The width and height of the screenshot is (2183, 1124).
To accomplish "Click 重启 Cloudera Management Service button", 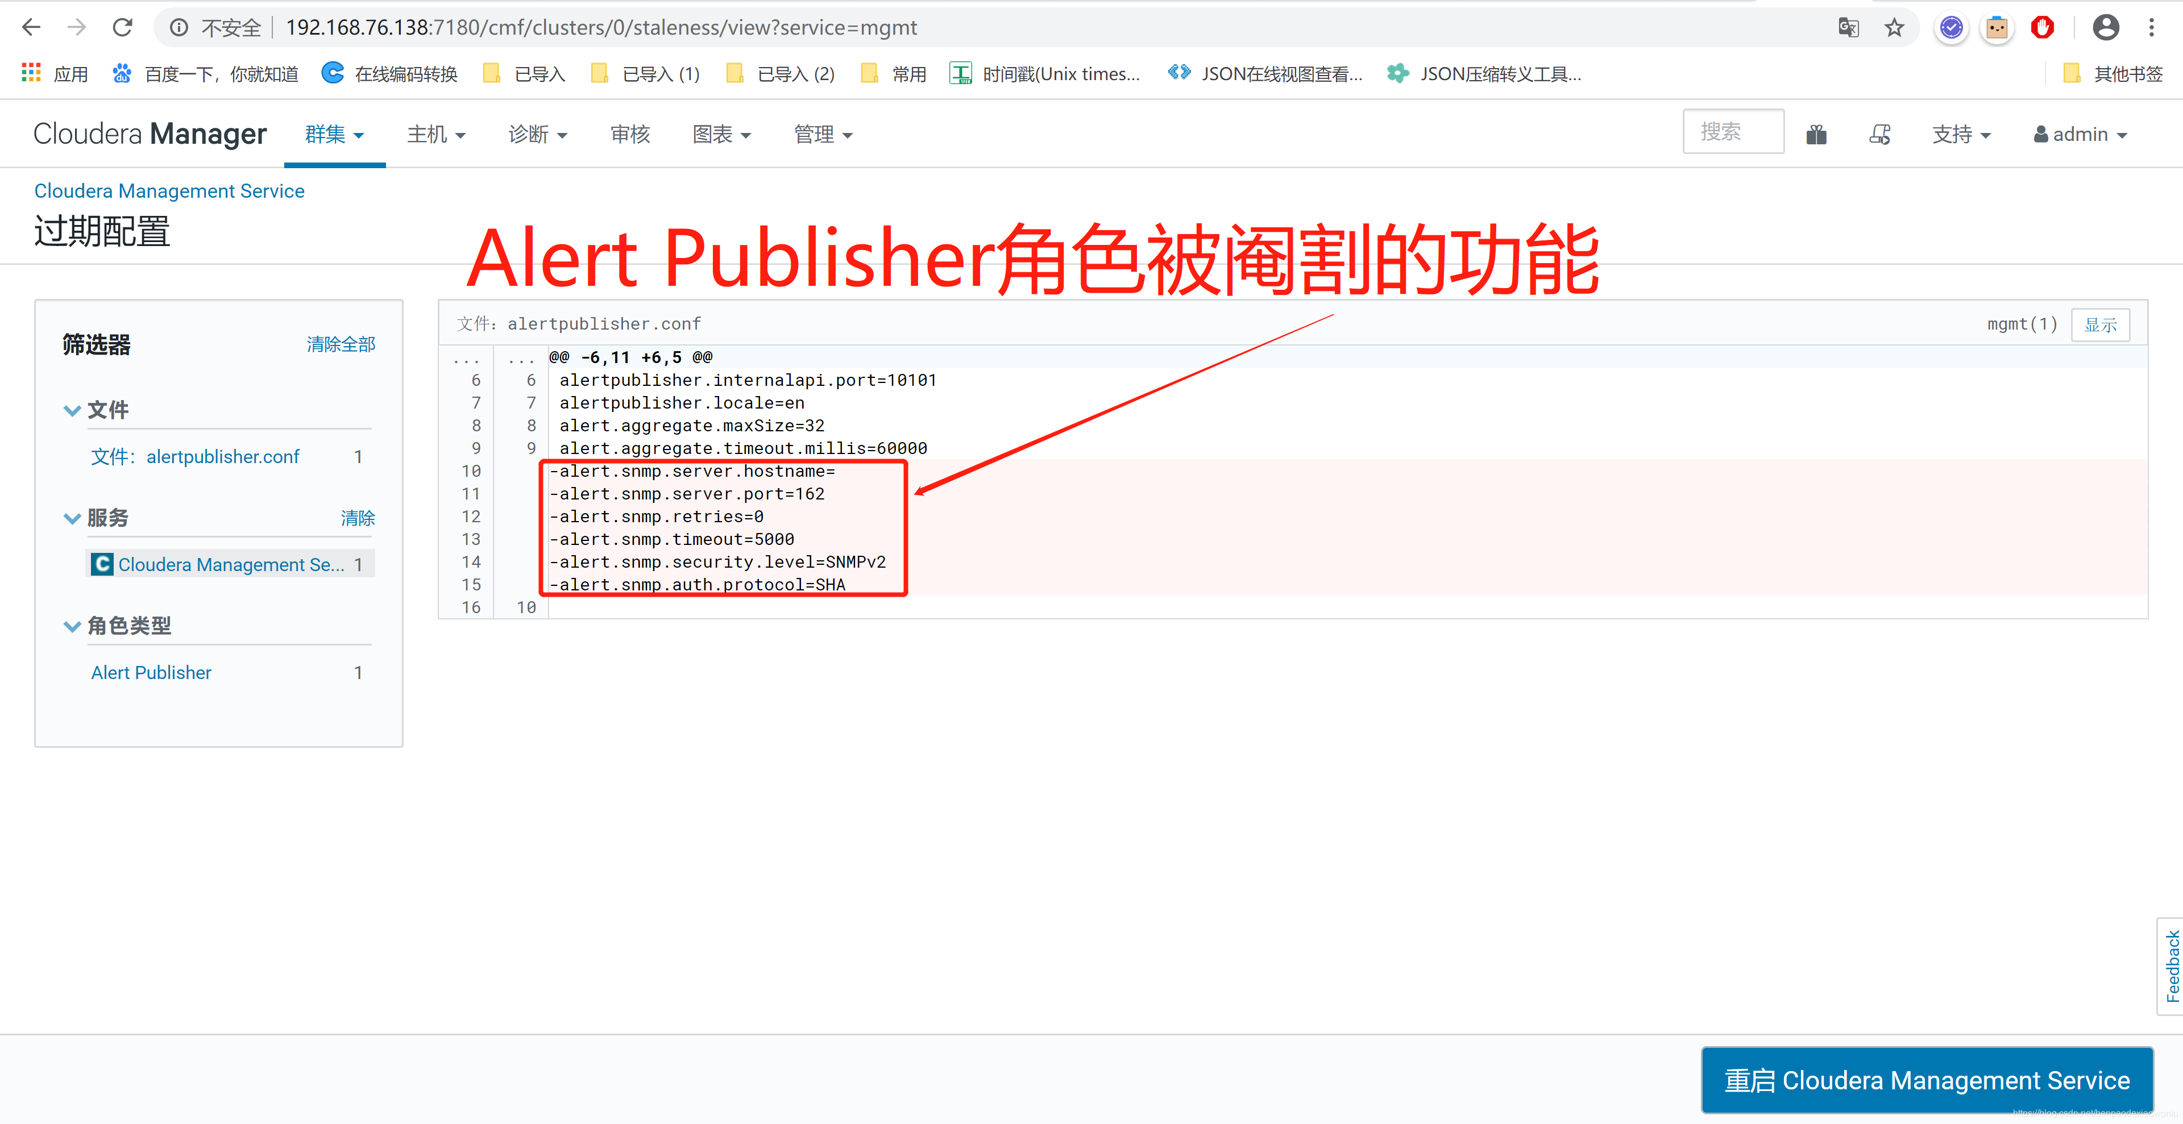I will (x=1926, y=1080).
